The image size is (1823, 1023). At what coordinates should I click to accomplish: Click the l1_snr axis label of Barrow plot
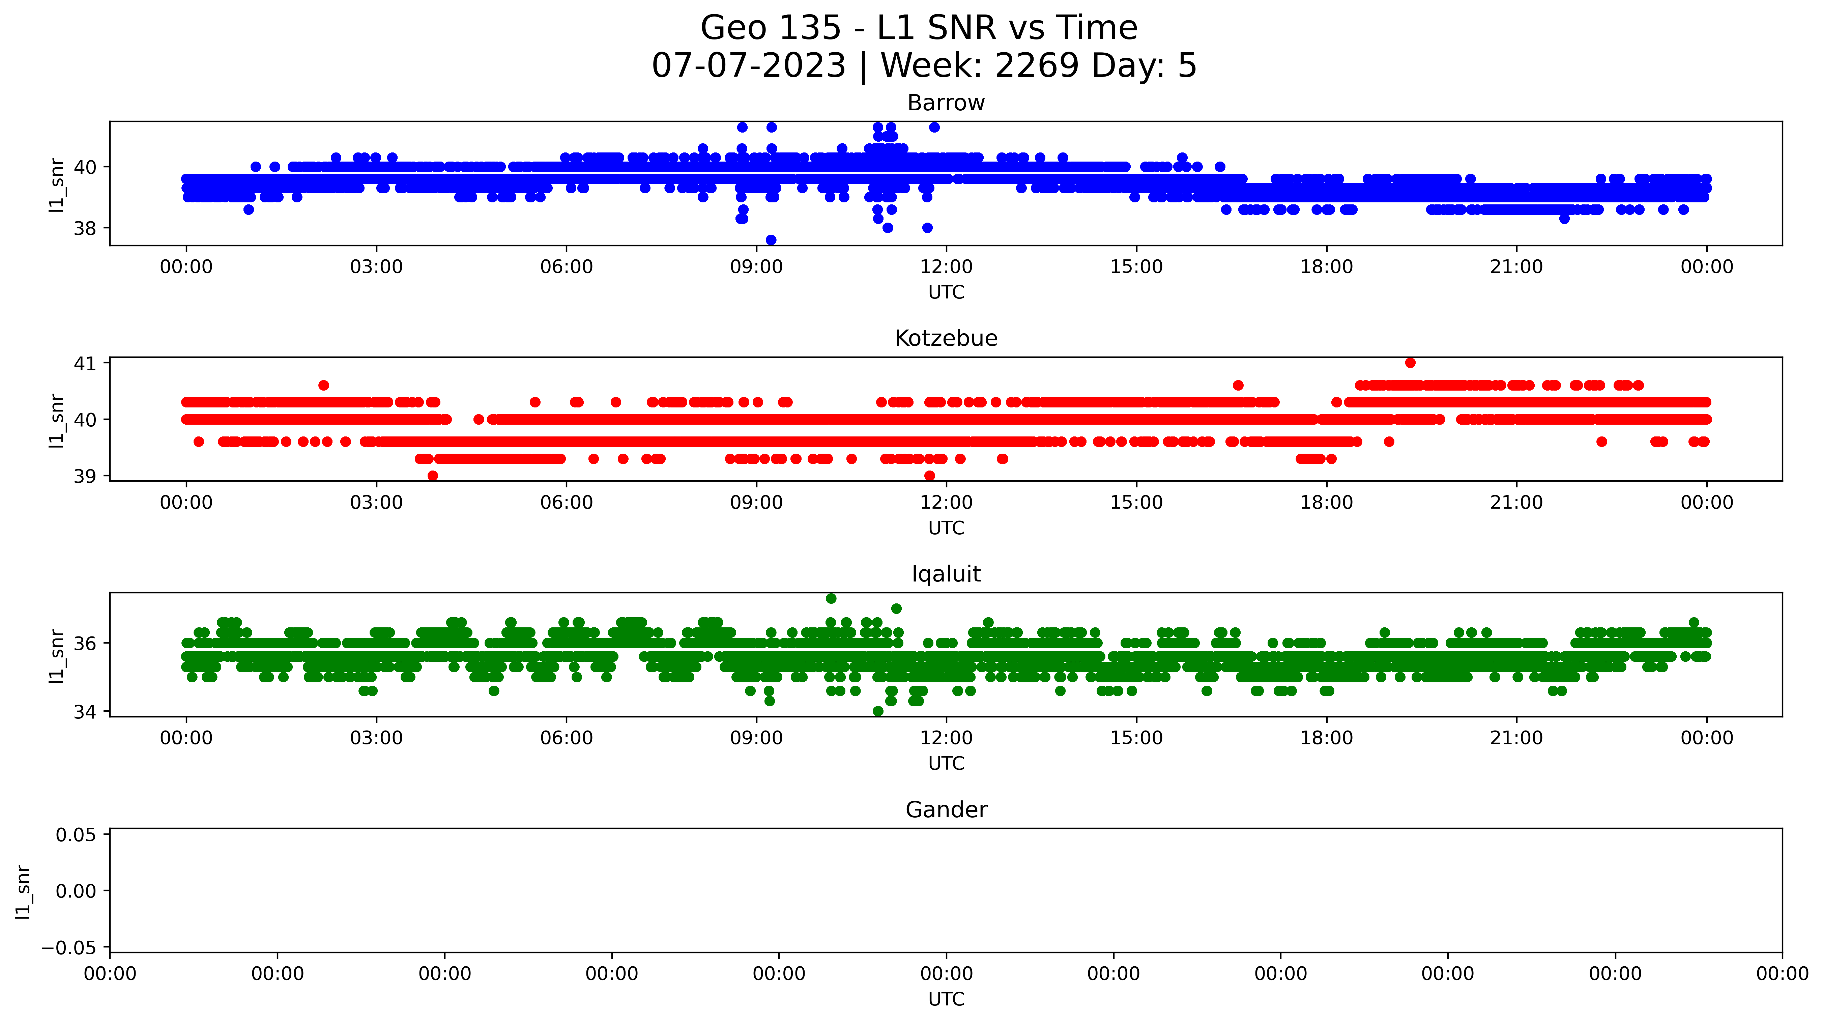coord(57,184)
